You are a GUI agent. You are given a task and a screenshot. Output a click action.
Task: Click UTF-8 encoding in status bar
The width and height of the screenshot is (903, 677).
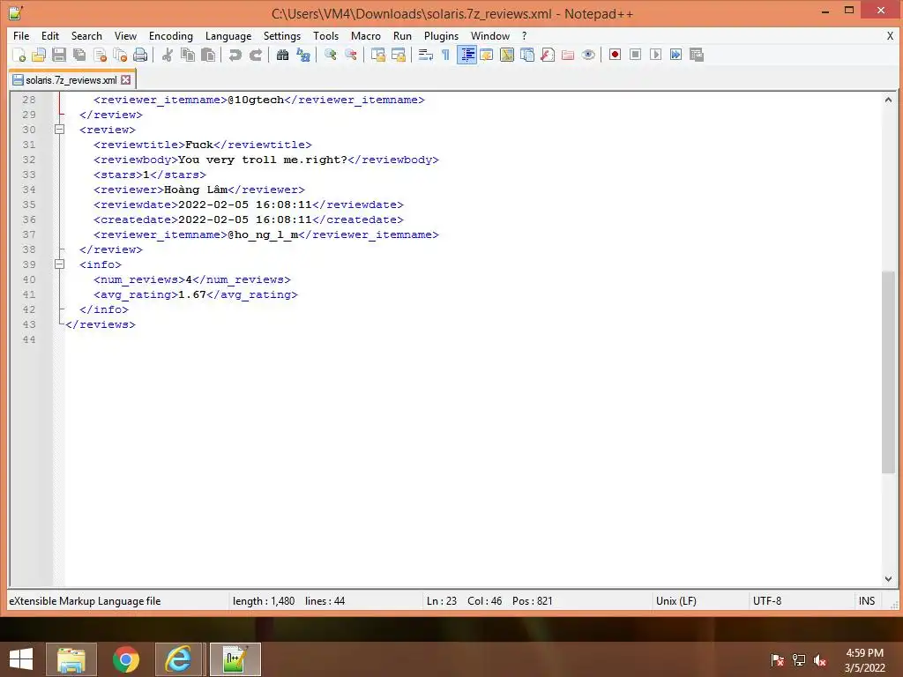tap(767, 601)
